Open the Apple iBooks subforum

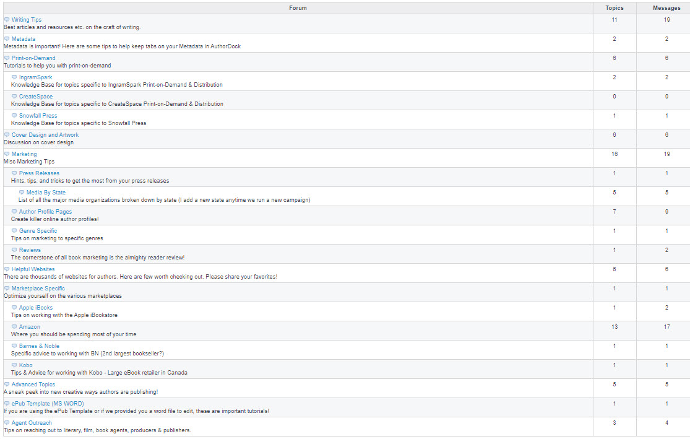click(x=36, y=308)
